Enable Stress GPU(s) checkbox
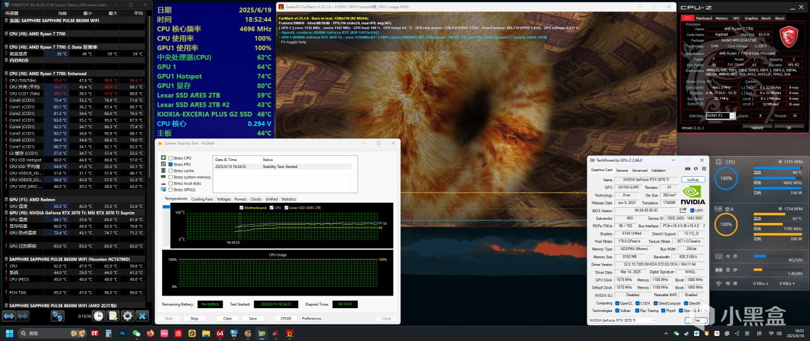Viewport: 810px width, 341px height. (x=170, y=189)
